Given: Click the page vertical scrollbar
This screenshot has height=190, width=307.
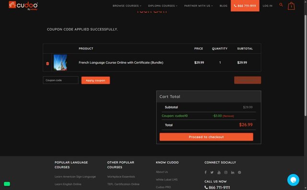Looking at the screenshot, I should [x=306, y=66].
